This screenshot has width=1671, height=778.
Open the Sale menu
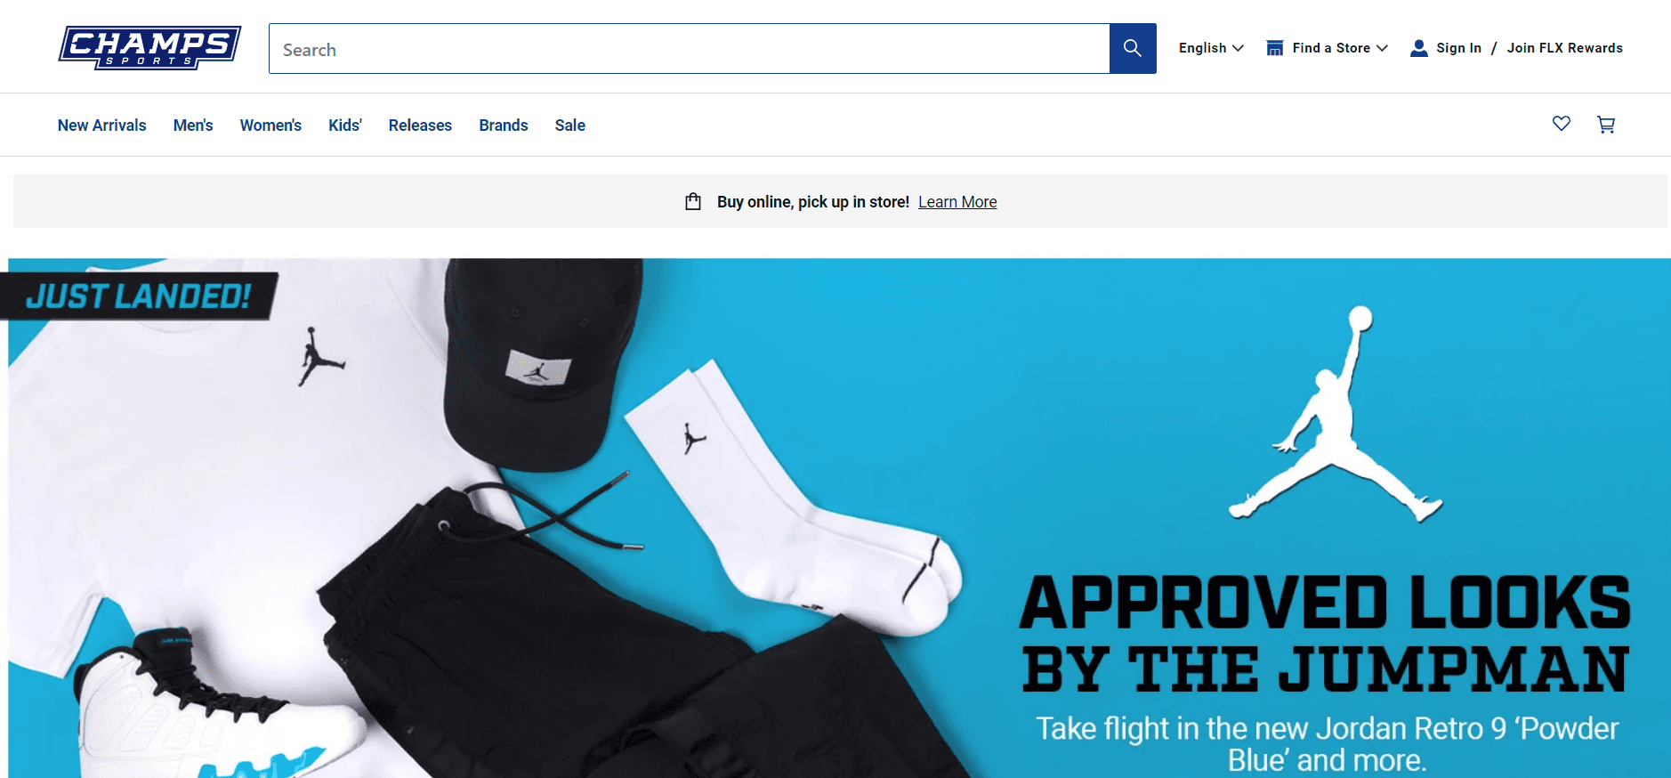570,126
